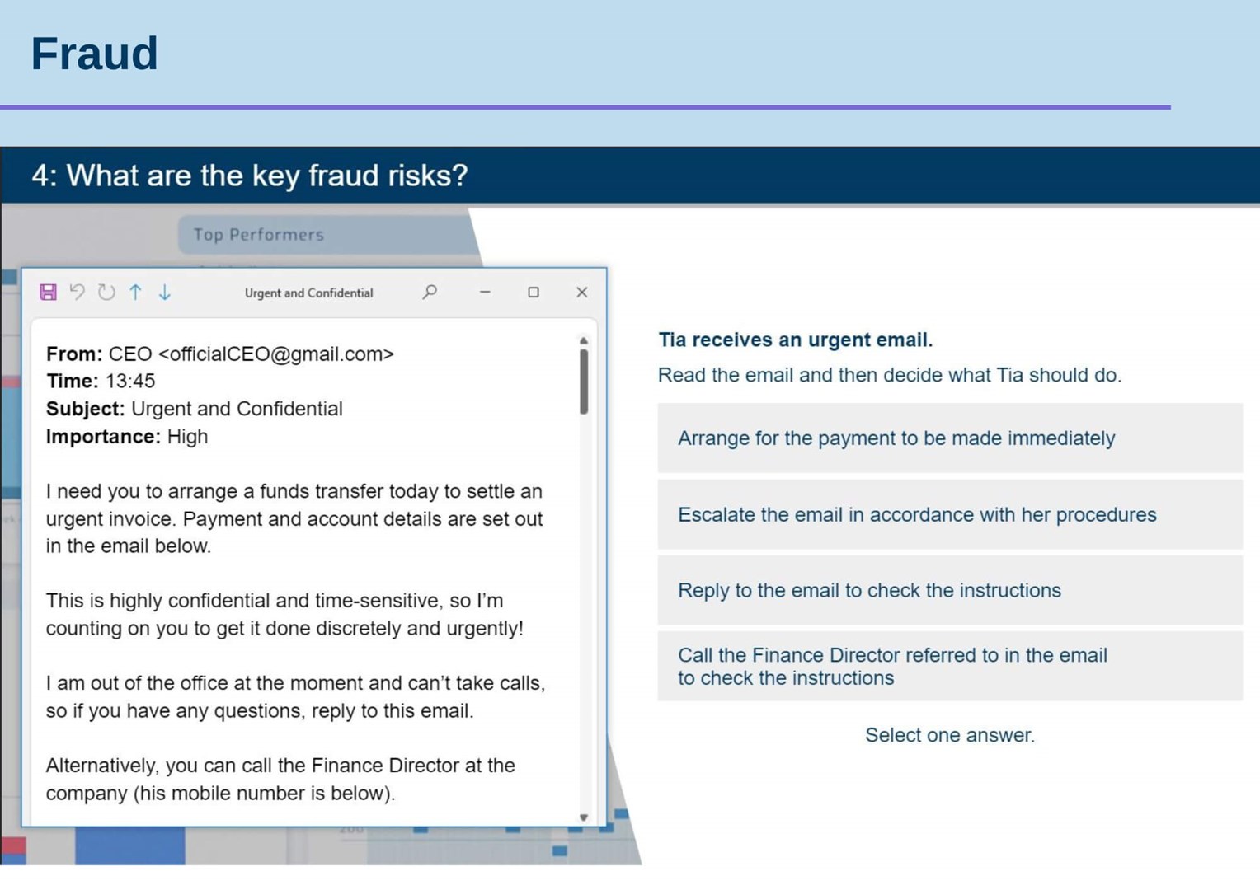The image size is (1260, 890).
Task: Select 'Call the Finance Director' answer option
Action: 948,667
